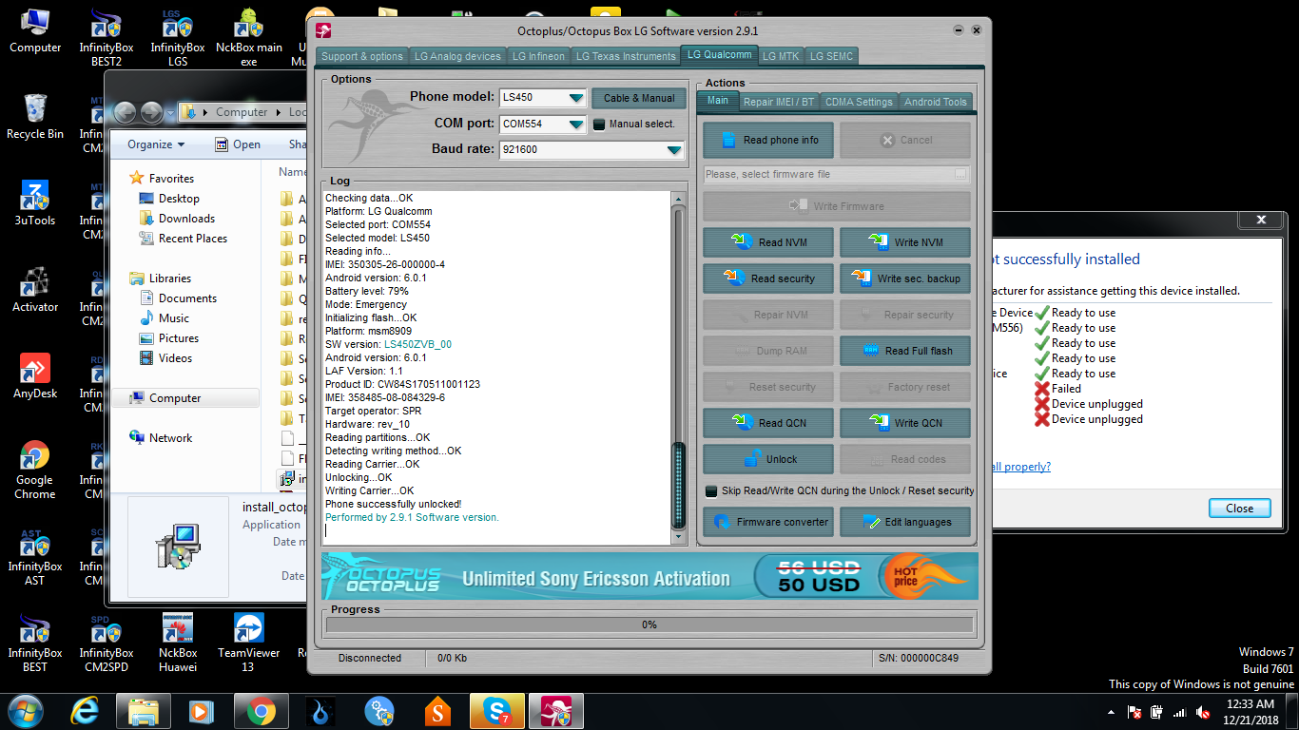
Task: Click the Cable & Manual button
Action: pos(638,98)
